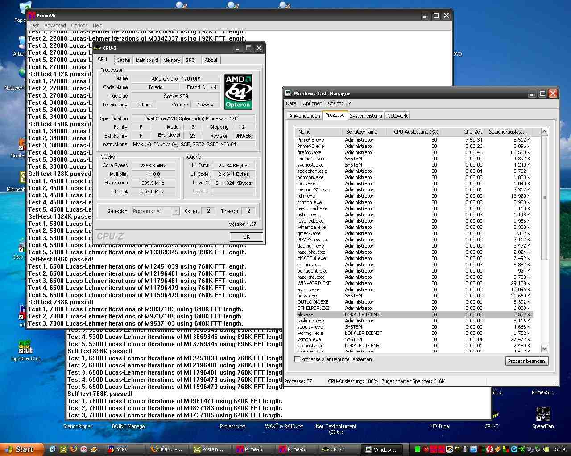This screenshot has height=456, width=571.
Task: Launch Firefox from the Quick Launch bar
Action: point(74,449)
